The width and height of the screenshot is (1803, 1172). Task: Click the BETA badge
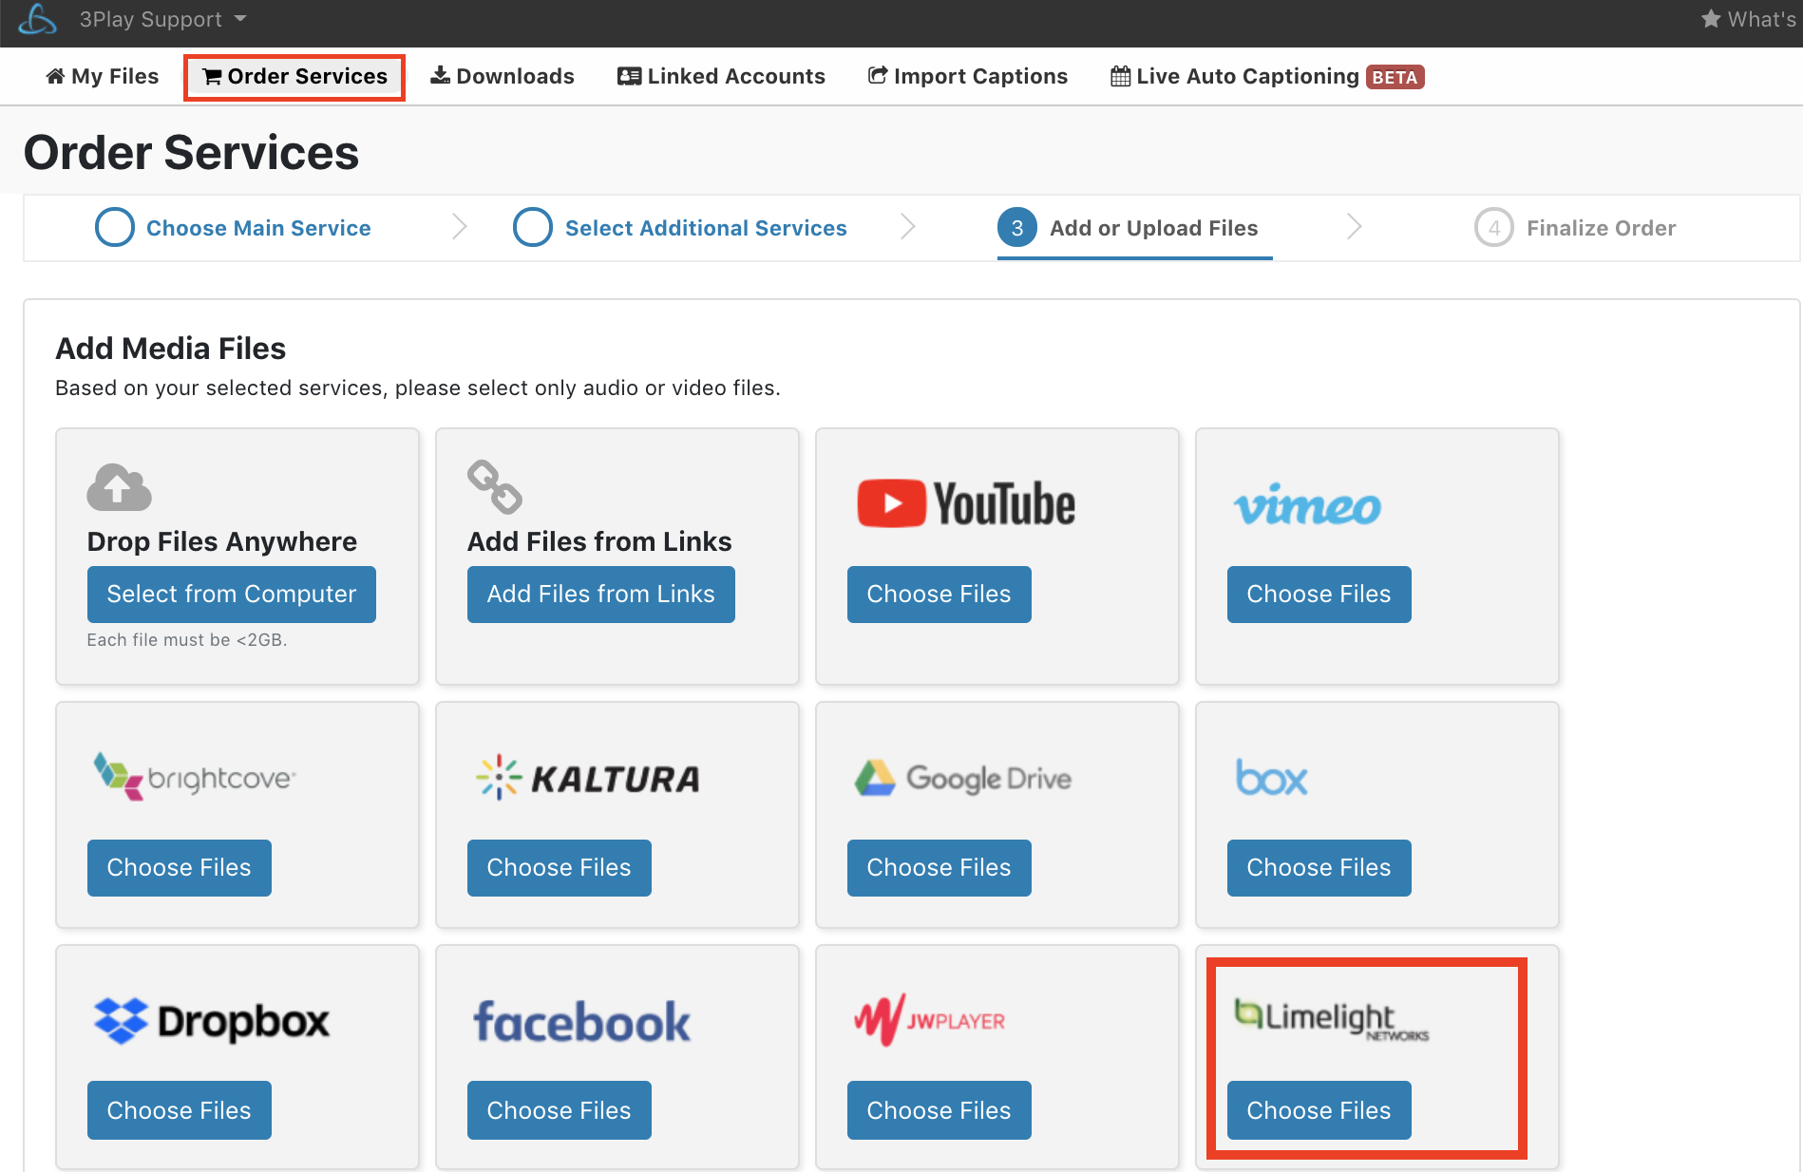tap(1395, 77)
